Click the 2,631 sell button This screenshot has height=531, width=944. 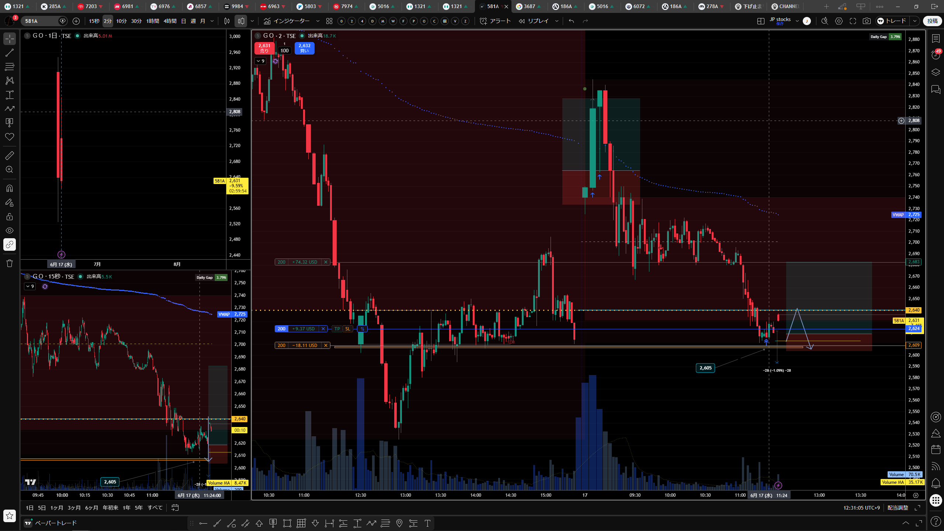point(264,48)
